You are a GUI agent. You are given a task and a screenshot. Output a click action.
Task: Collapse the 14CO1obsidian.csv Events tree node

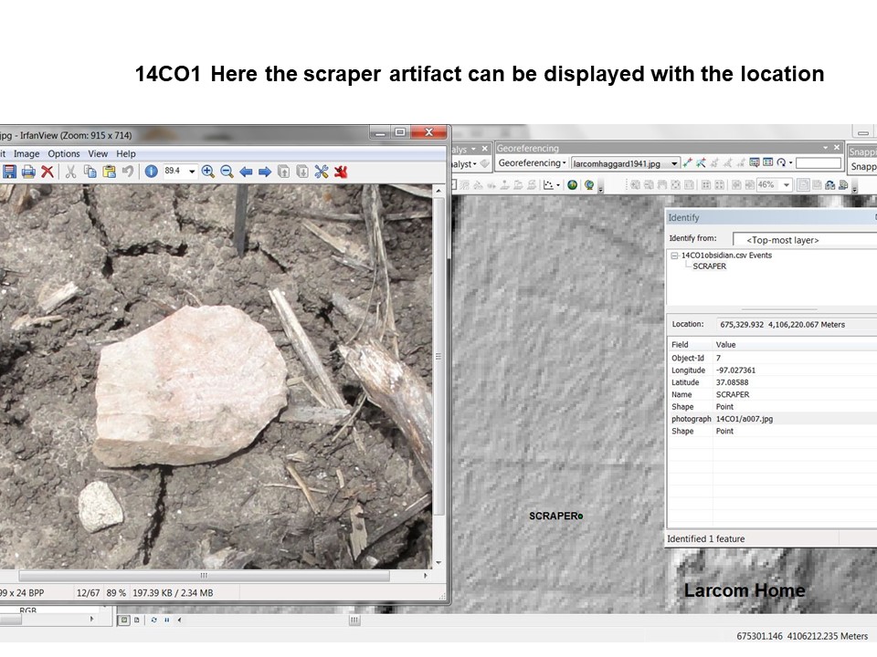tap(674, 255)
